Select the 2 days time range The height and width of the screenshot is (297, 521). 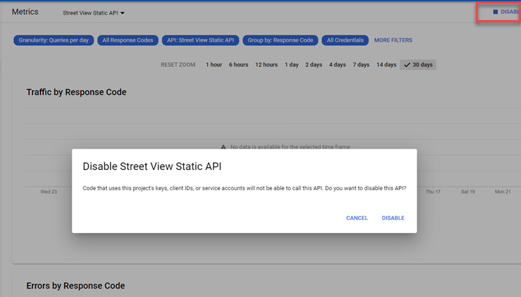click(x=314, y=65)
